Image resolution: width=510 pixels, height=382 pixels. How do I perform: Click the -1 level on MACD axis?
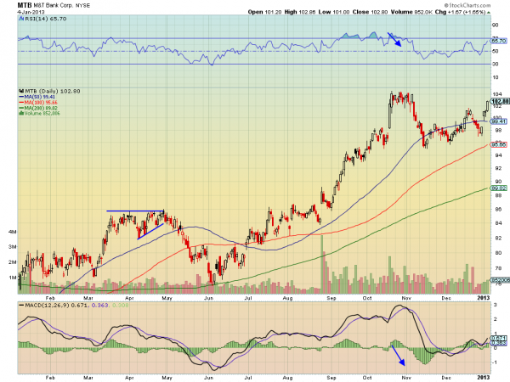coord(496,362)
